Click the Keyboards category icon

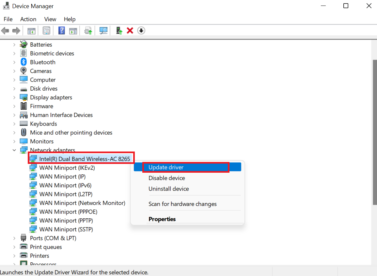[x=24, y=123]
